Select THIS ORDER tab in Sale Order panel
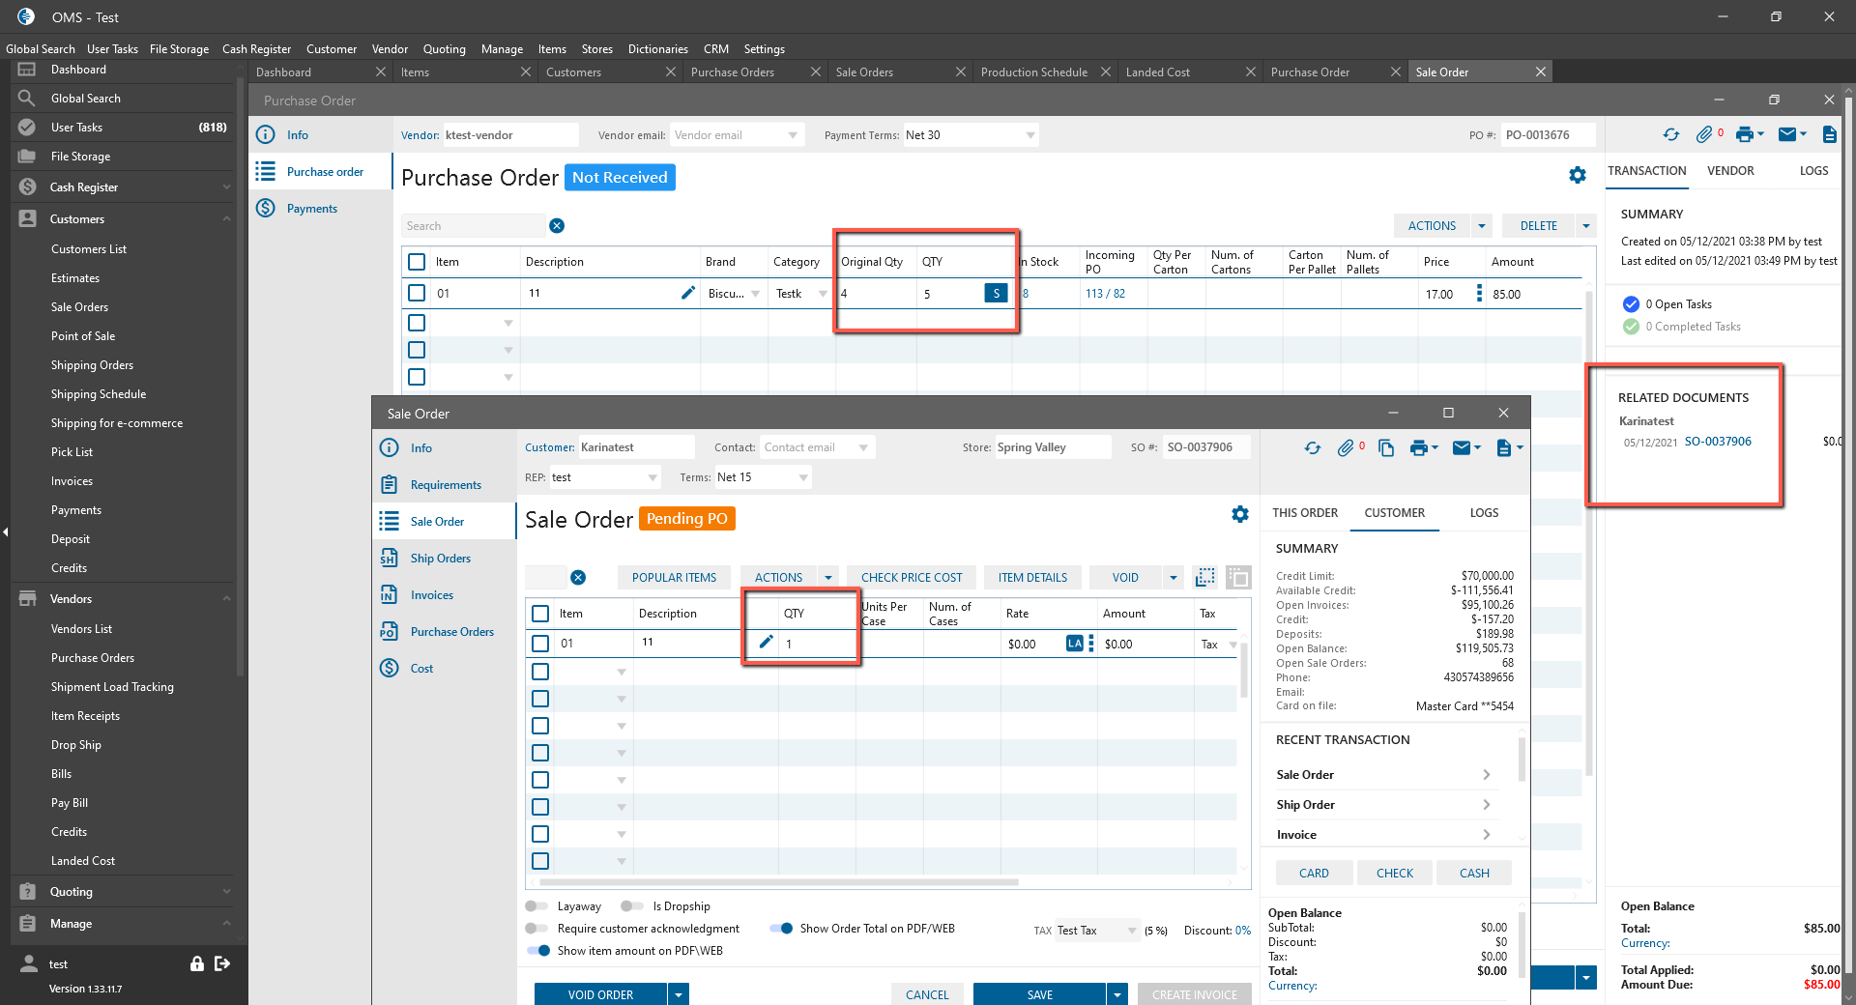This screenshot has width=1856, height=1005. (1305, 513)
